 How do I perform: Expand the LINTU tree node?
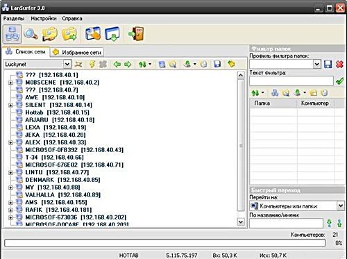click(10, 173)
